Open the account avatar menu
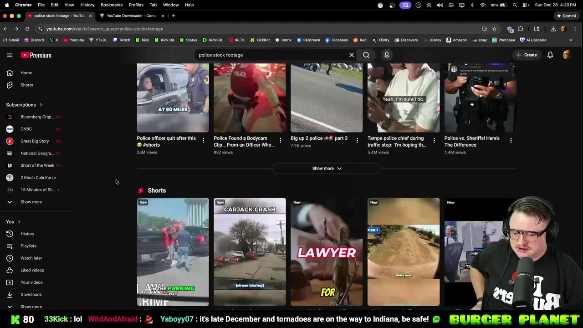This screenshot has height=328, width=583. (568, 55)
